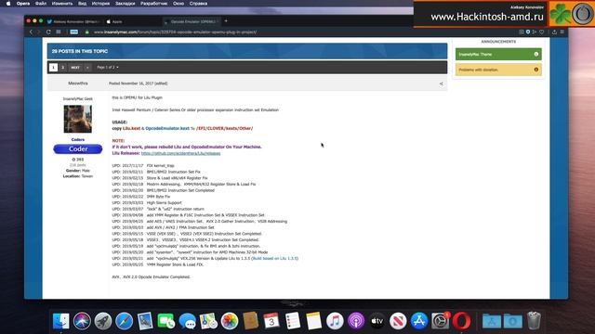Open the InsanelyMac Theme announcement
The width and height of the screenshot is (595, 334).
tap(498, 54)
